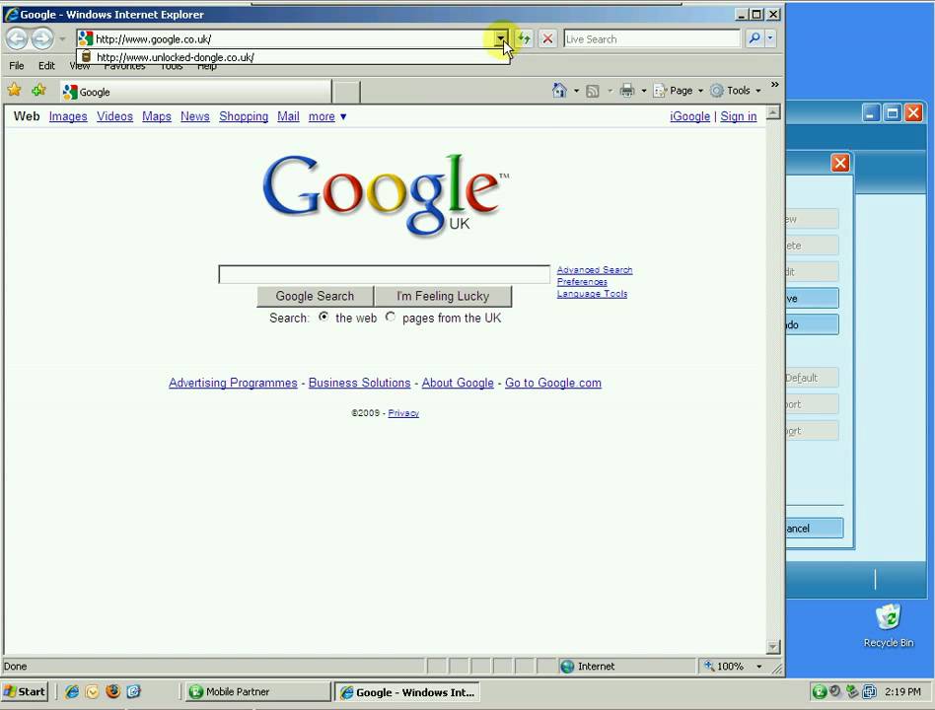Open the Preferences link
Viewport: 935px width, 710px height.
(x=582, y=282)
